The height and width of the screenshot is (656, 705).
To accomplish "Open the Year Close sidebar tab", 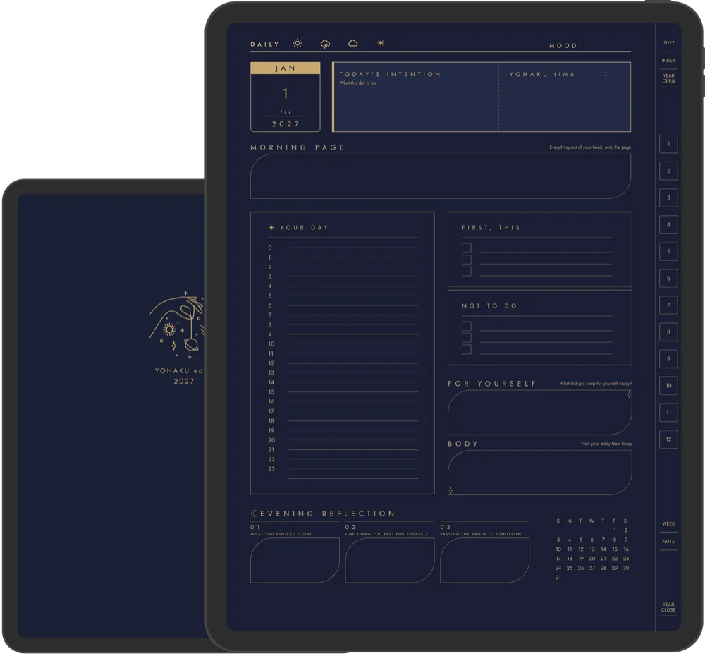I will [x=668, y=607].
